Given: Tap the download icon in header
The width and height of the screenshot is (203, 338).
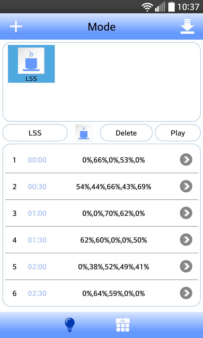Looking at the screenshot, I should pos(187,26).
